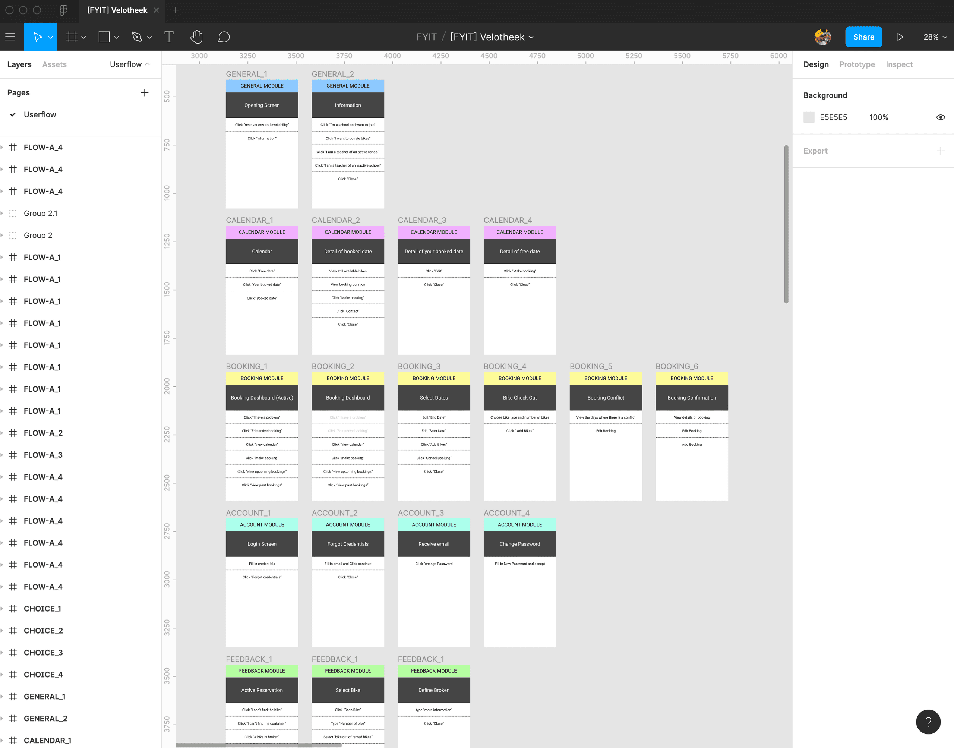Click the Shape tool in toolbar

(105, 37)
